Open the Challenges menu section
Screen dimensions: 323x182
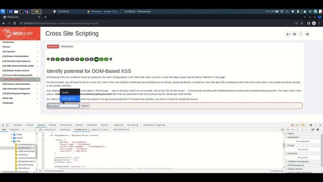(x=20, y=103)
